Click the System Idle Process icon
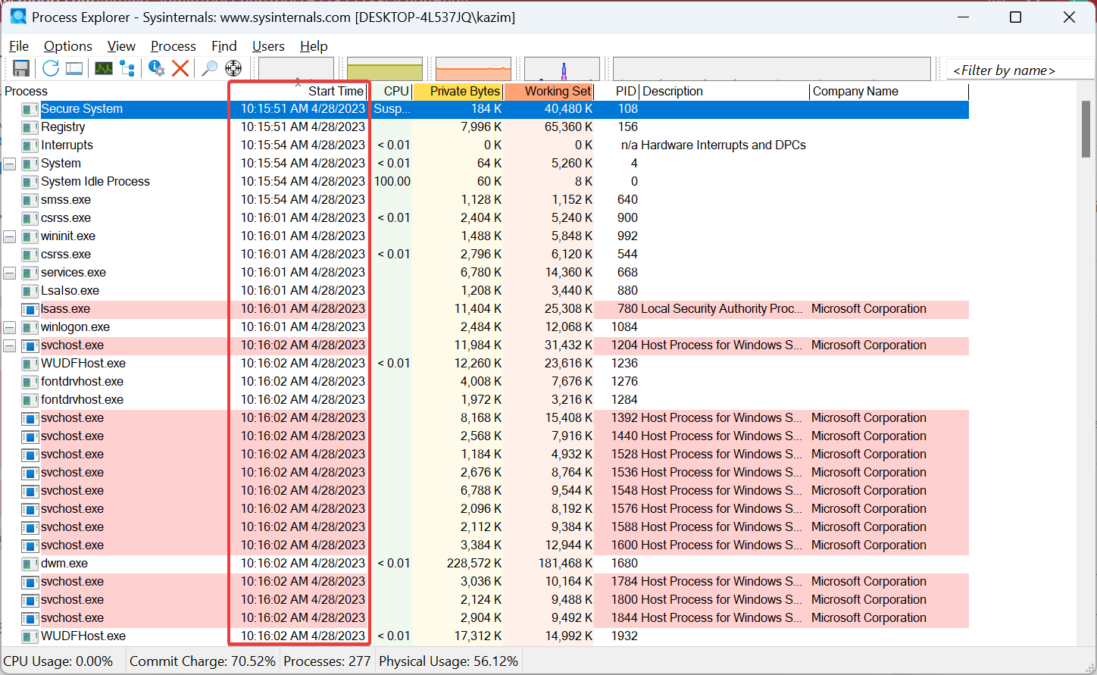Screen dimensions: 1097x675 click(x=30, y=182)
